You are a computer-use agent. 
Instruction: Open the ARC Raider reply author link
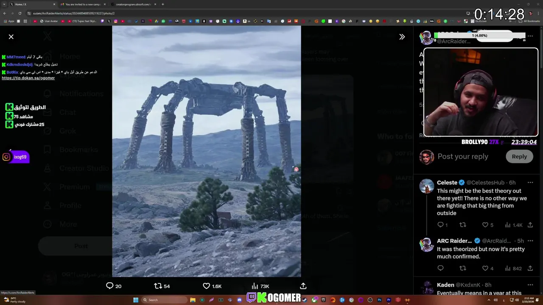[x=454, y=241]
